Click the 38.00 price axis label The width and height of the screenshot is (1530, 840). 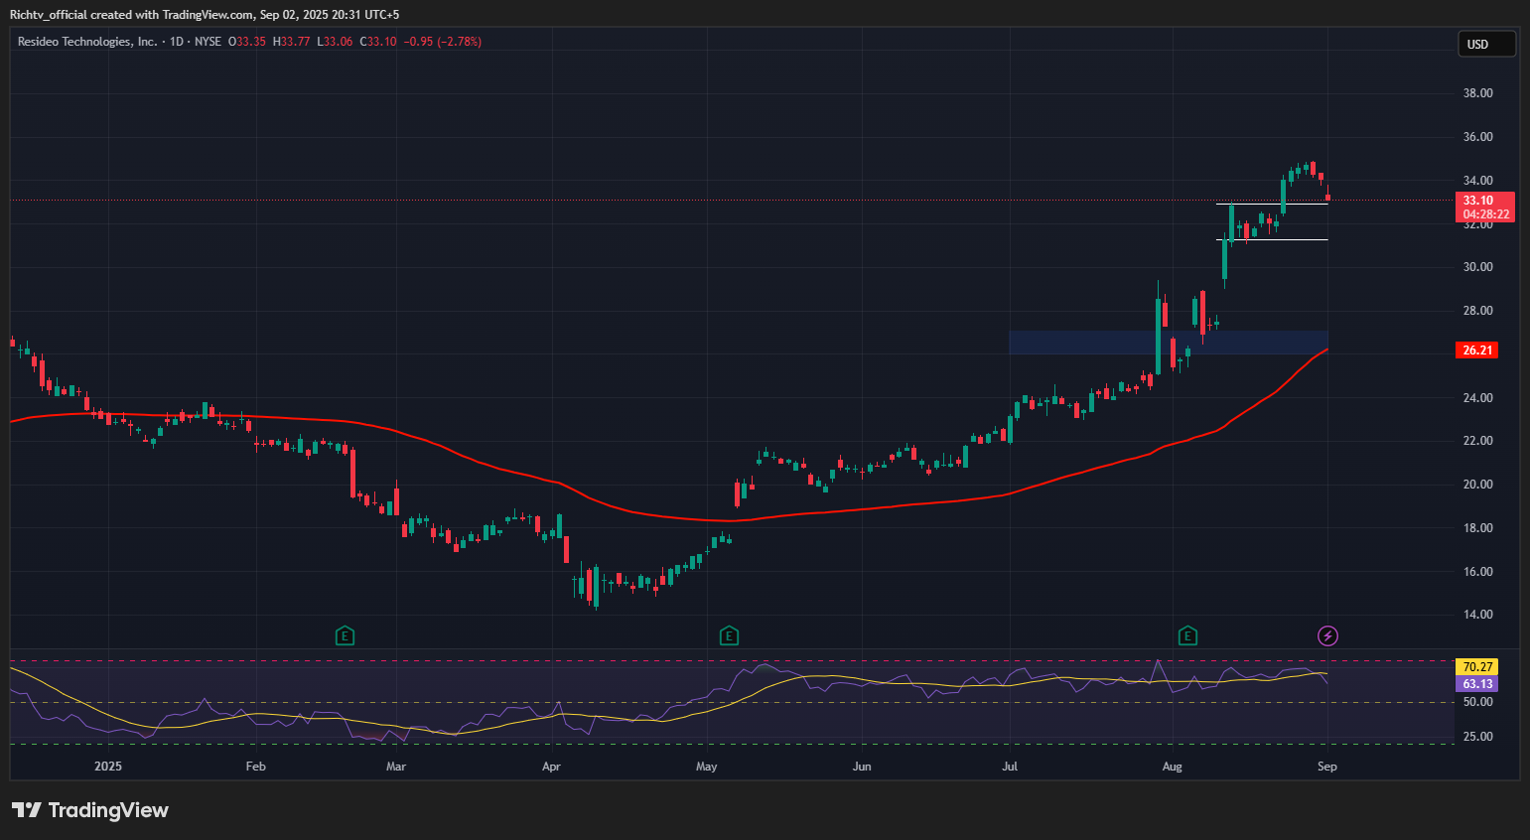(x=1477, y=93)
